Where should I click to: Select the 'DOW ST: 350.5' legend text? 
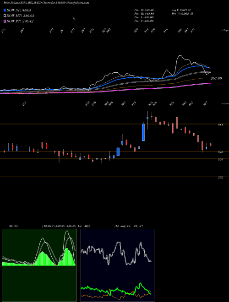[x=19, y=10]
